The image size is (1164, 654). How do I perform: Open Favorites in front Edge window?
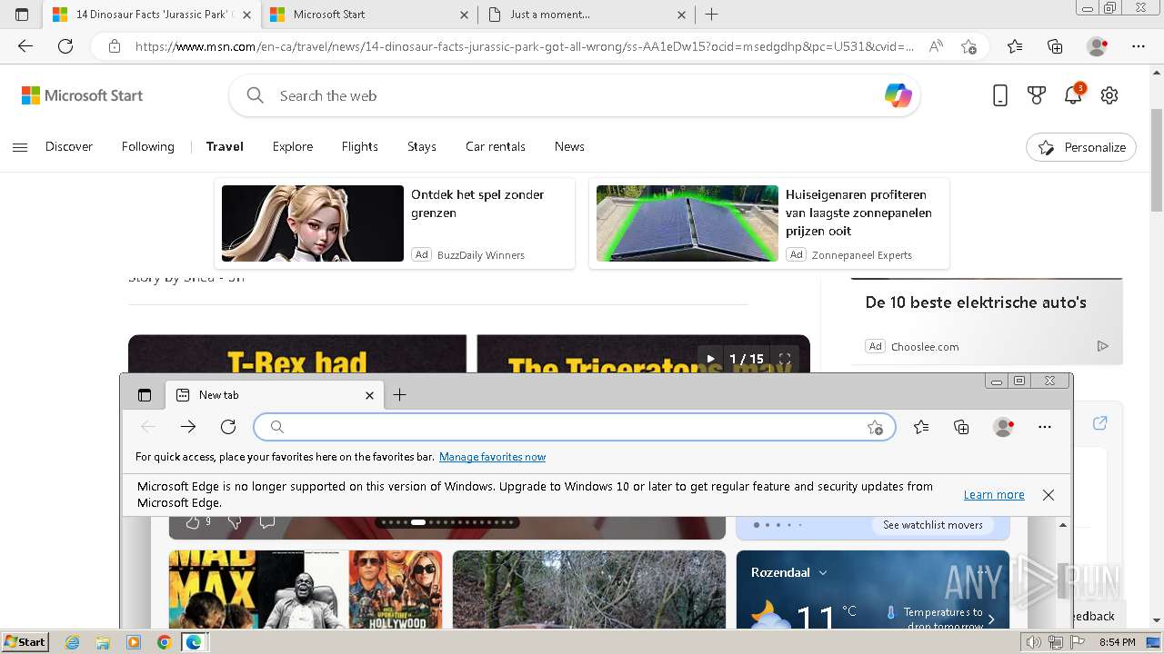click(x=921, y=427)
